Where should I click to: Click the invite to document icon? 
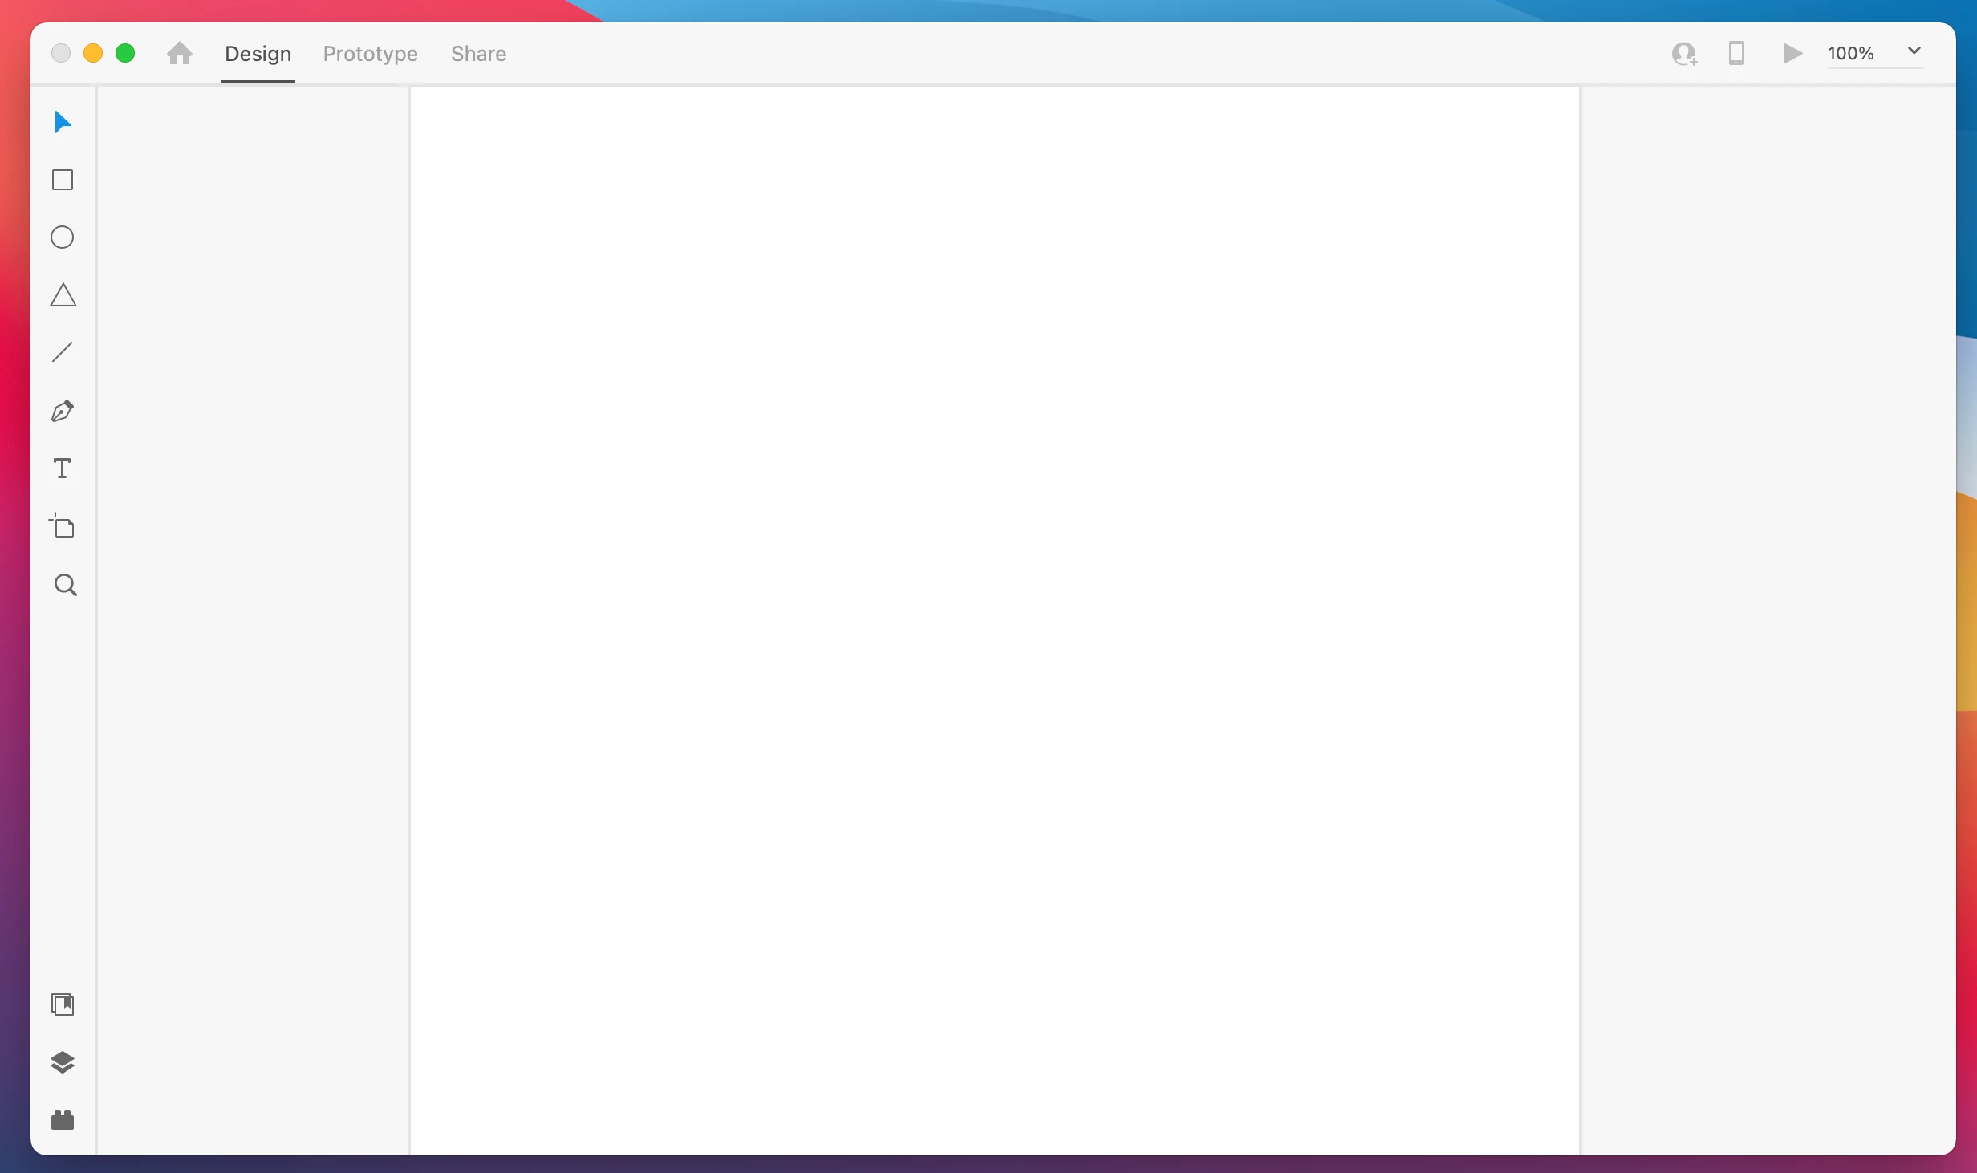[1683, 54]
